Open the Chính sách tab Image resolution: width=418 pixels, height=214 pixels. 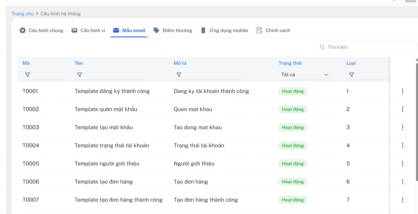[x=273, y=30]
